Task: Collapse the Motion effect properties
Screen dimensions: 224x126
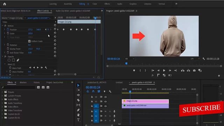Action: coord(2,26)
